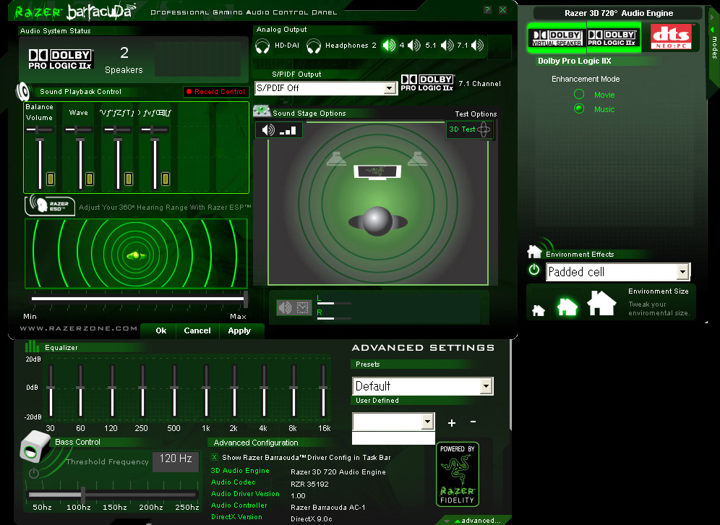Uncheck Show Razer Barracuda Driver Config checkbox
The image size is (720, 525).
215,457
